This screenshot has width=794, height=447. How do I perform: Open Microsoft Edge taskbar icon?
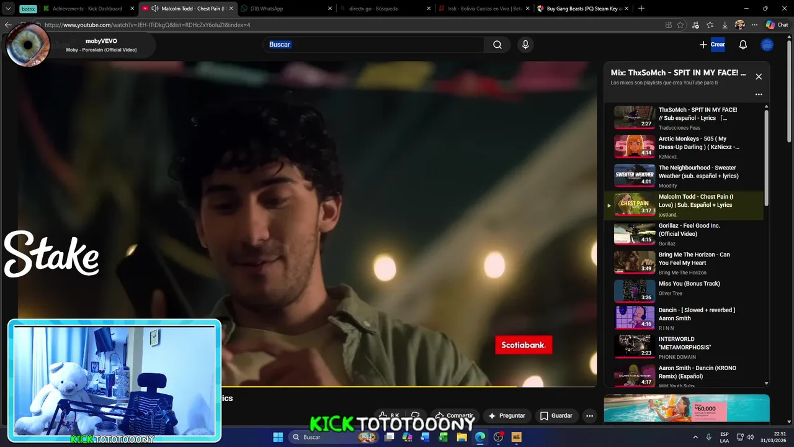point(480,437)
